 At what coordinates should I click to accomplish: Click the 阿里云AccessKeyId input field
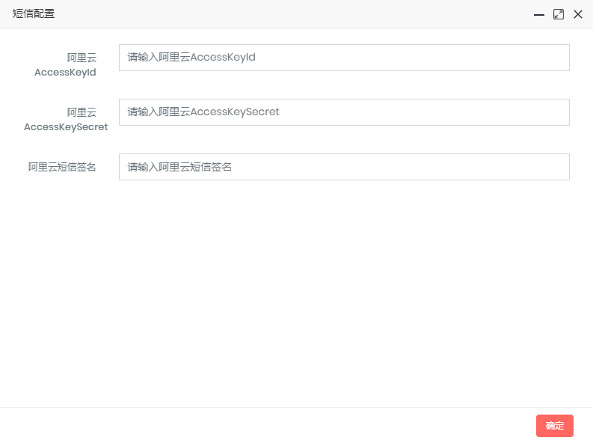coord(344,58)
